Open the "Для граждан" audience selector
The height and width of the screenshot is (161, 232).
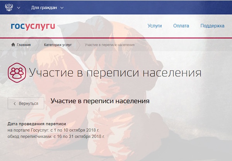45,8
